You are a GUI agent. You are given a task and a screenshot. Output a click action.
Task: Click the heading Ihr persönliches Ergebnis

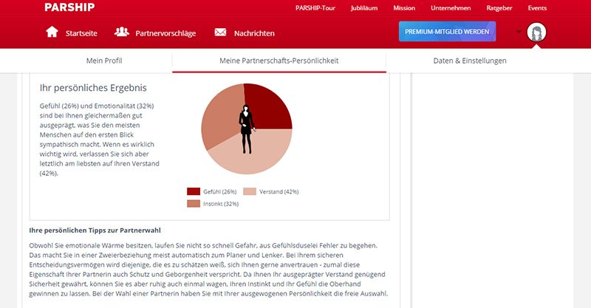(93, 88)
